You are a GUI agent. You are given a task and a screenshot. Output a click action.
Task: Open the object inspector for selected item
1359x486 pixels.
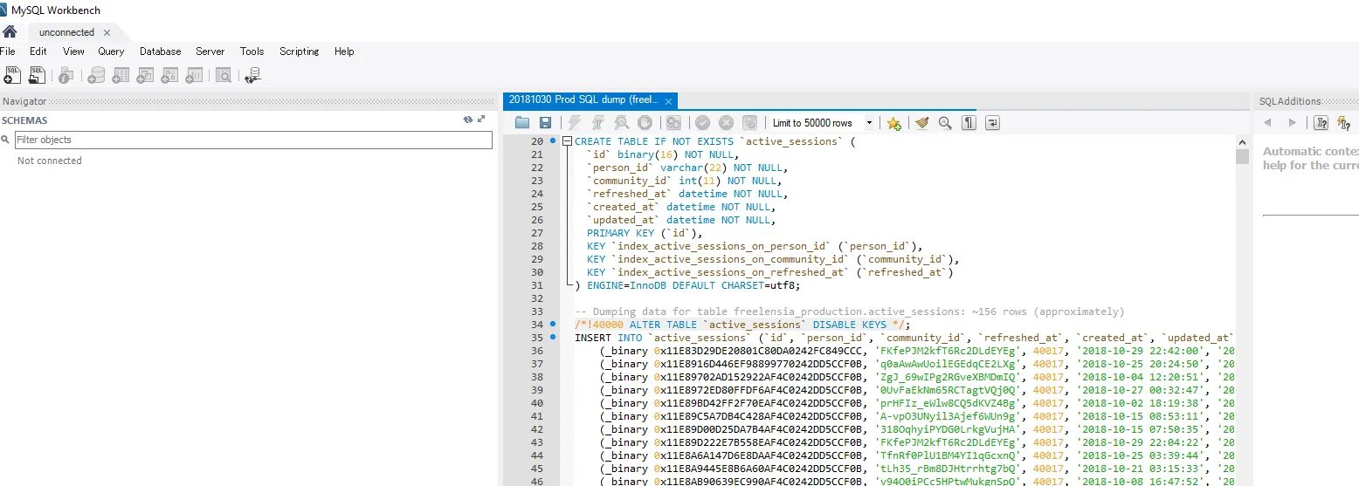pos(66,76)
